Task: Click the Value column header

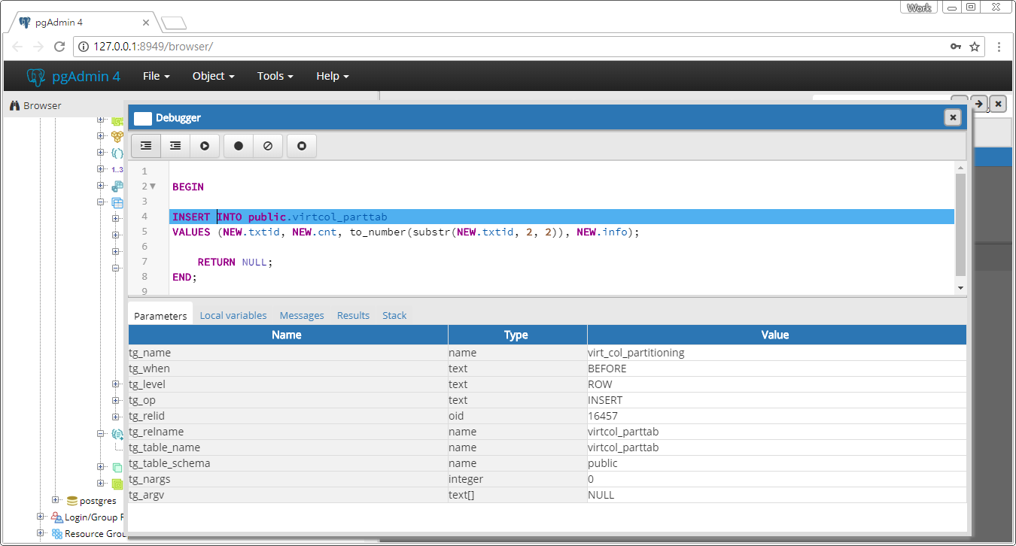Action: coord(775,335)
